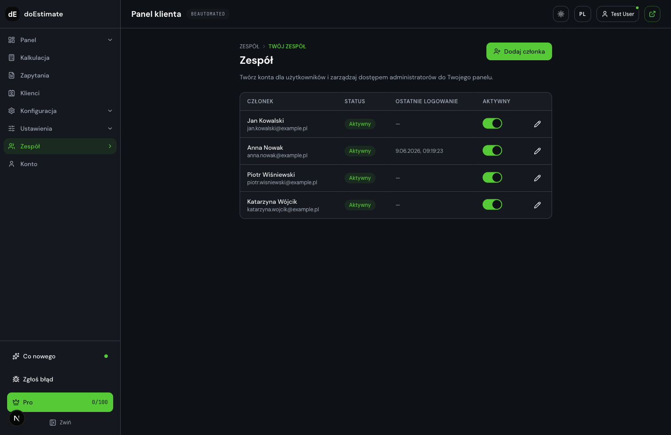Click the Co nowego sparkle icon
The image size is (671, 435).
[x=16, y=356]
